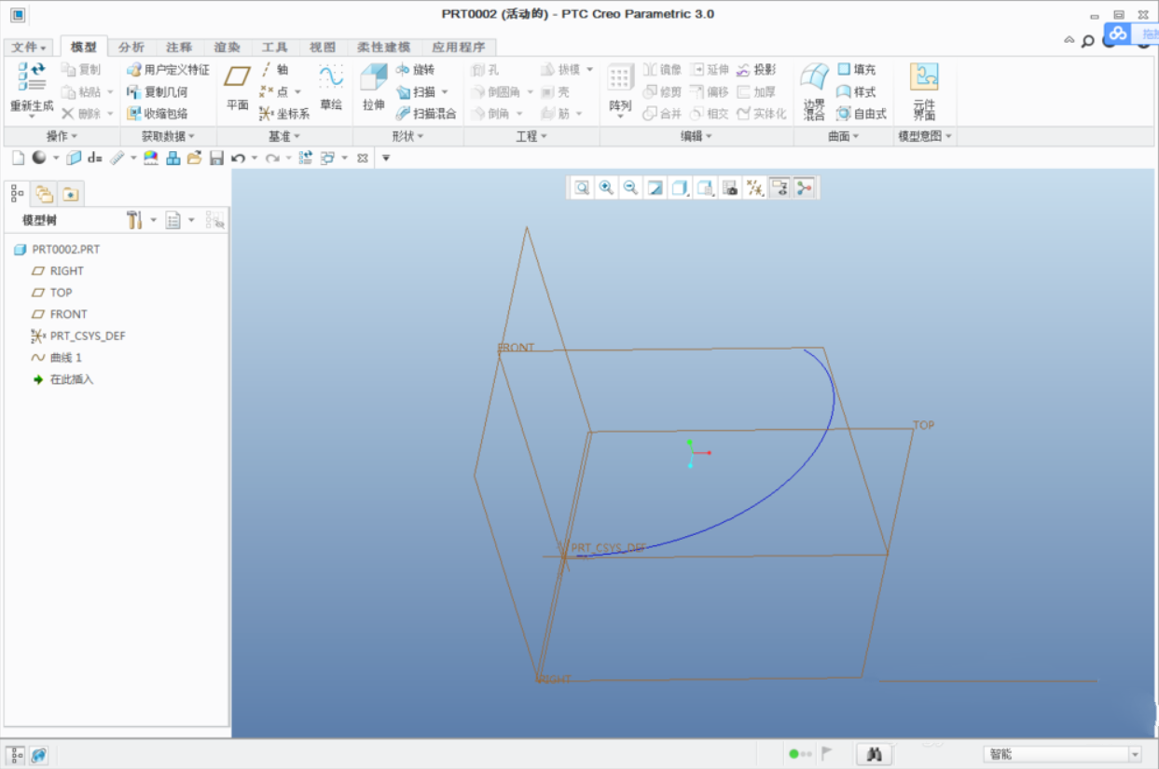Open the 文件 file menu
The height and width of the screenshot is (769, 1159).
[x=30, y=47]
